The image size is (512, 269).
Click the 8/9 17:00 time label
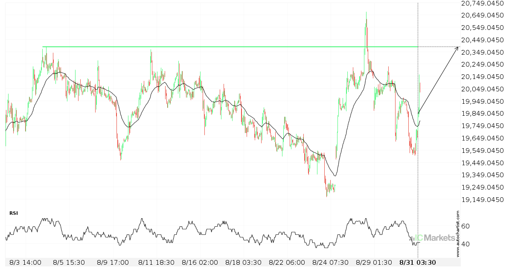tap(113, 263)
